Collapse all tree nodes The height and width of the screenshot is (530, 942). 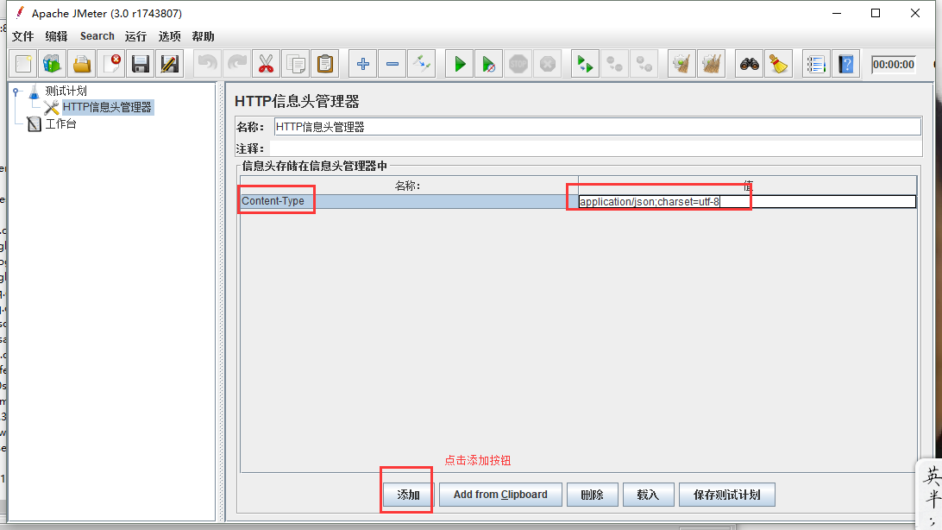(392, 63)
